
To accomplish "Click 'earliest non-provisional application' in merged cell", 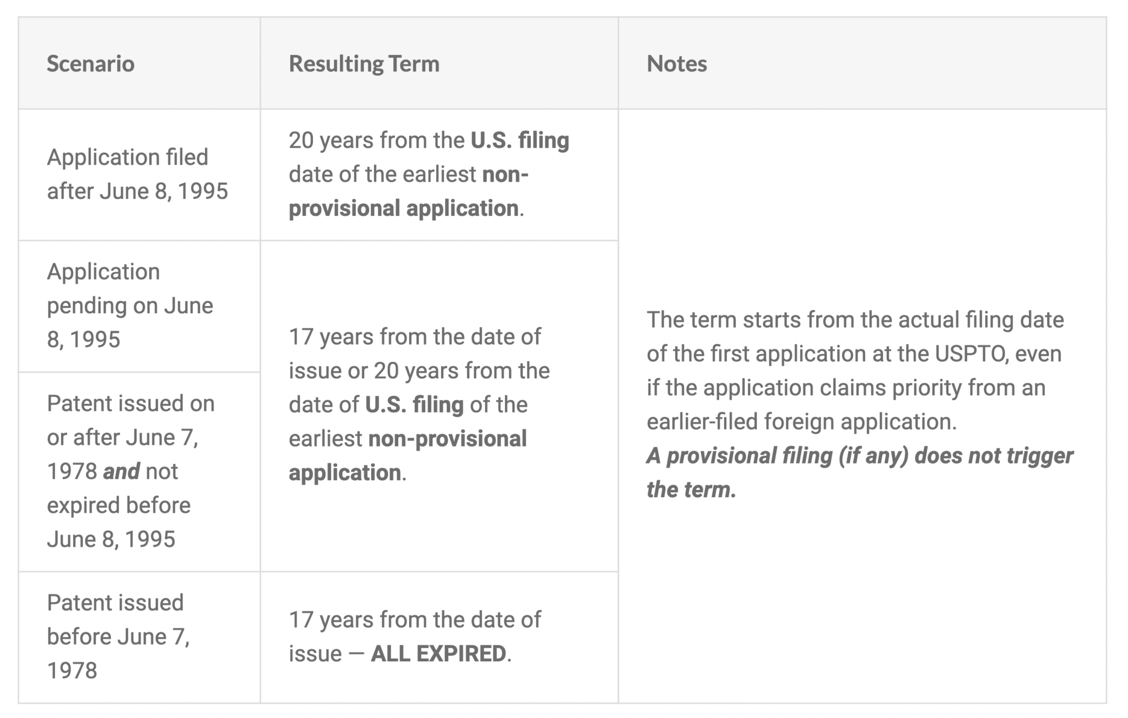I will point(408,456).
